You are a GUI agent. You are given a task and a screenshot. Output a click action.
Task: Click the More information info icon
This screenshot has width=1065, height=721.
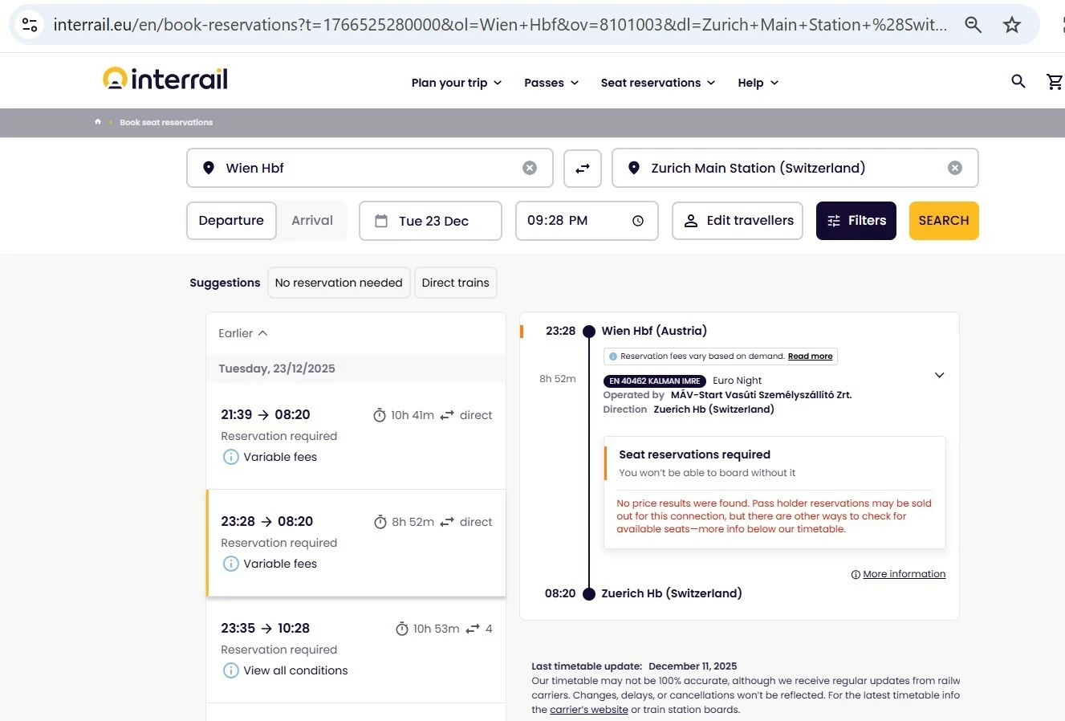856,574
